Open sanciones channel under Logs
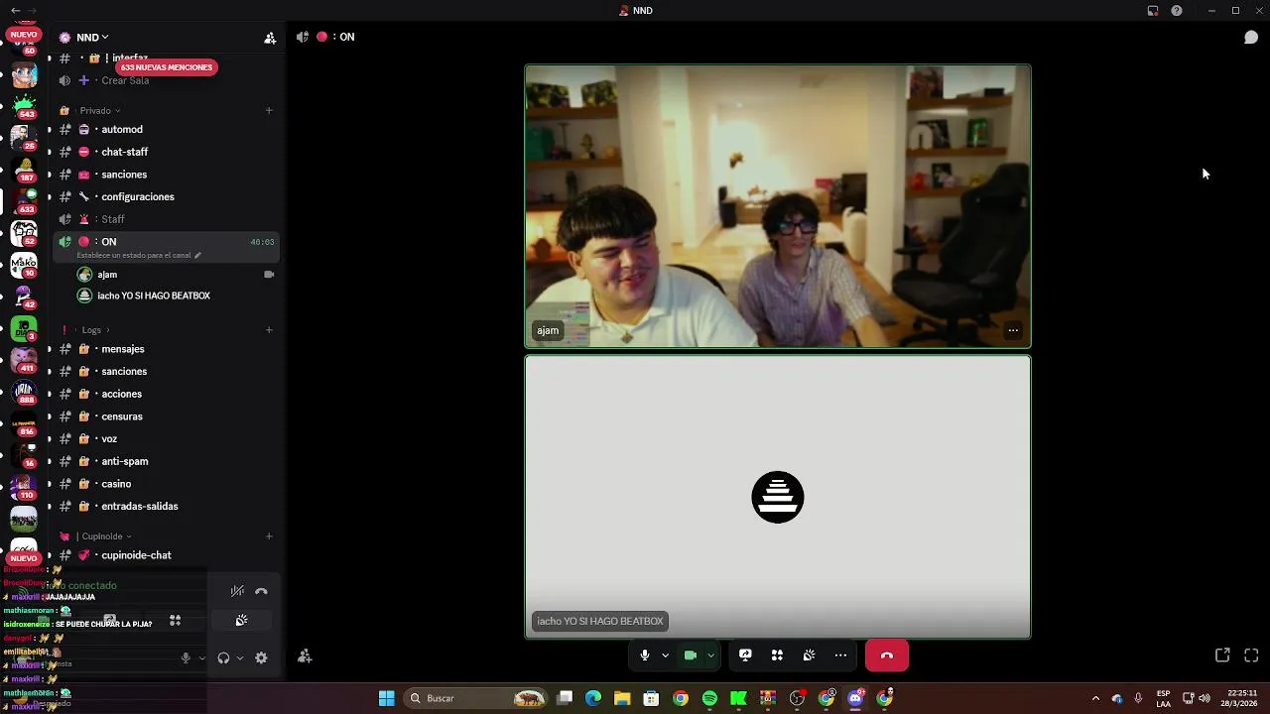Viewport: 1270px width, 714px height. tap(124, 371)
